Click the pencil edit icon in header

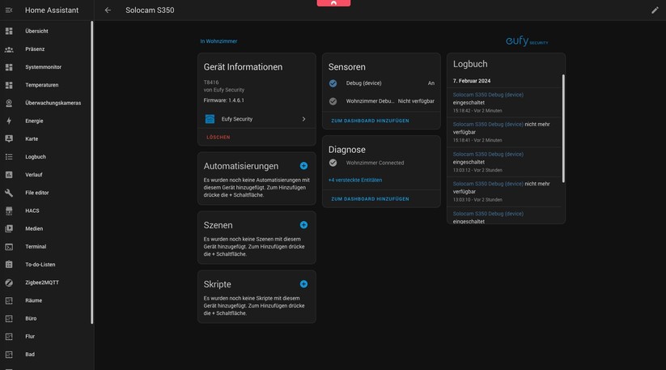pyautogui.click(x=655, y=11)
